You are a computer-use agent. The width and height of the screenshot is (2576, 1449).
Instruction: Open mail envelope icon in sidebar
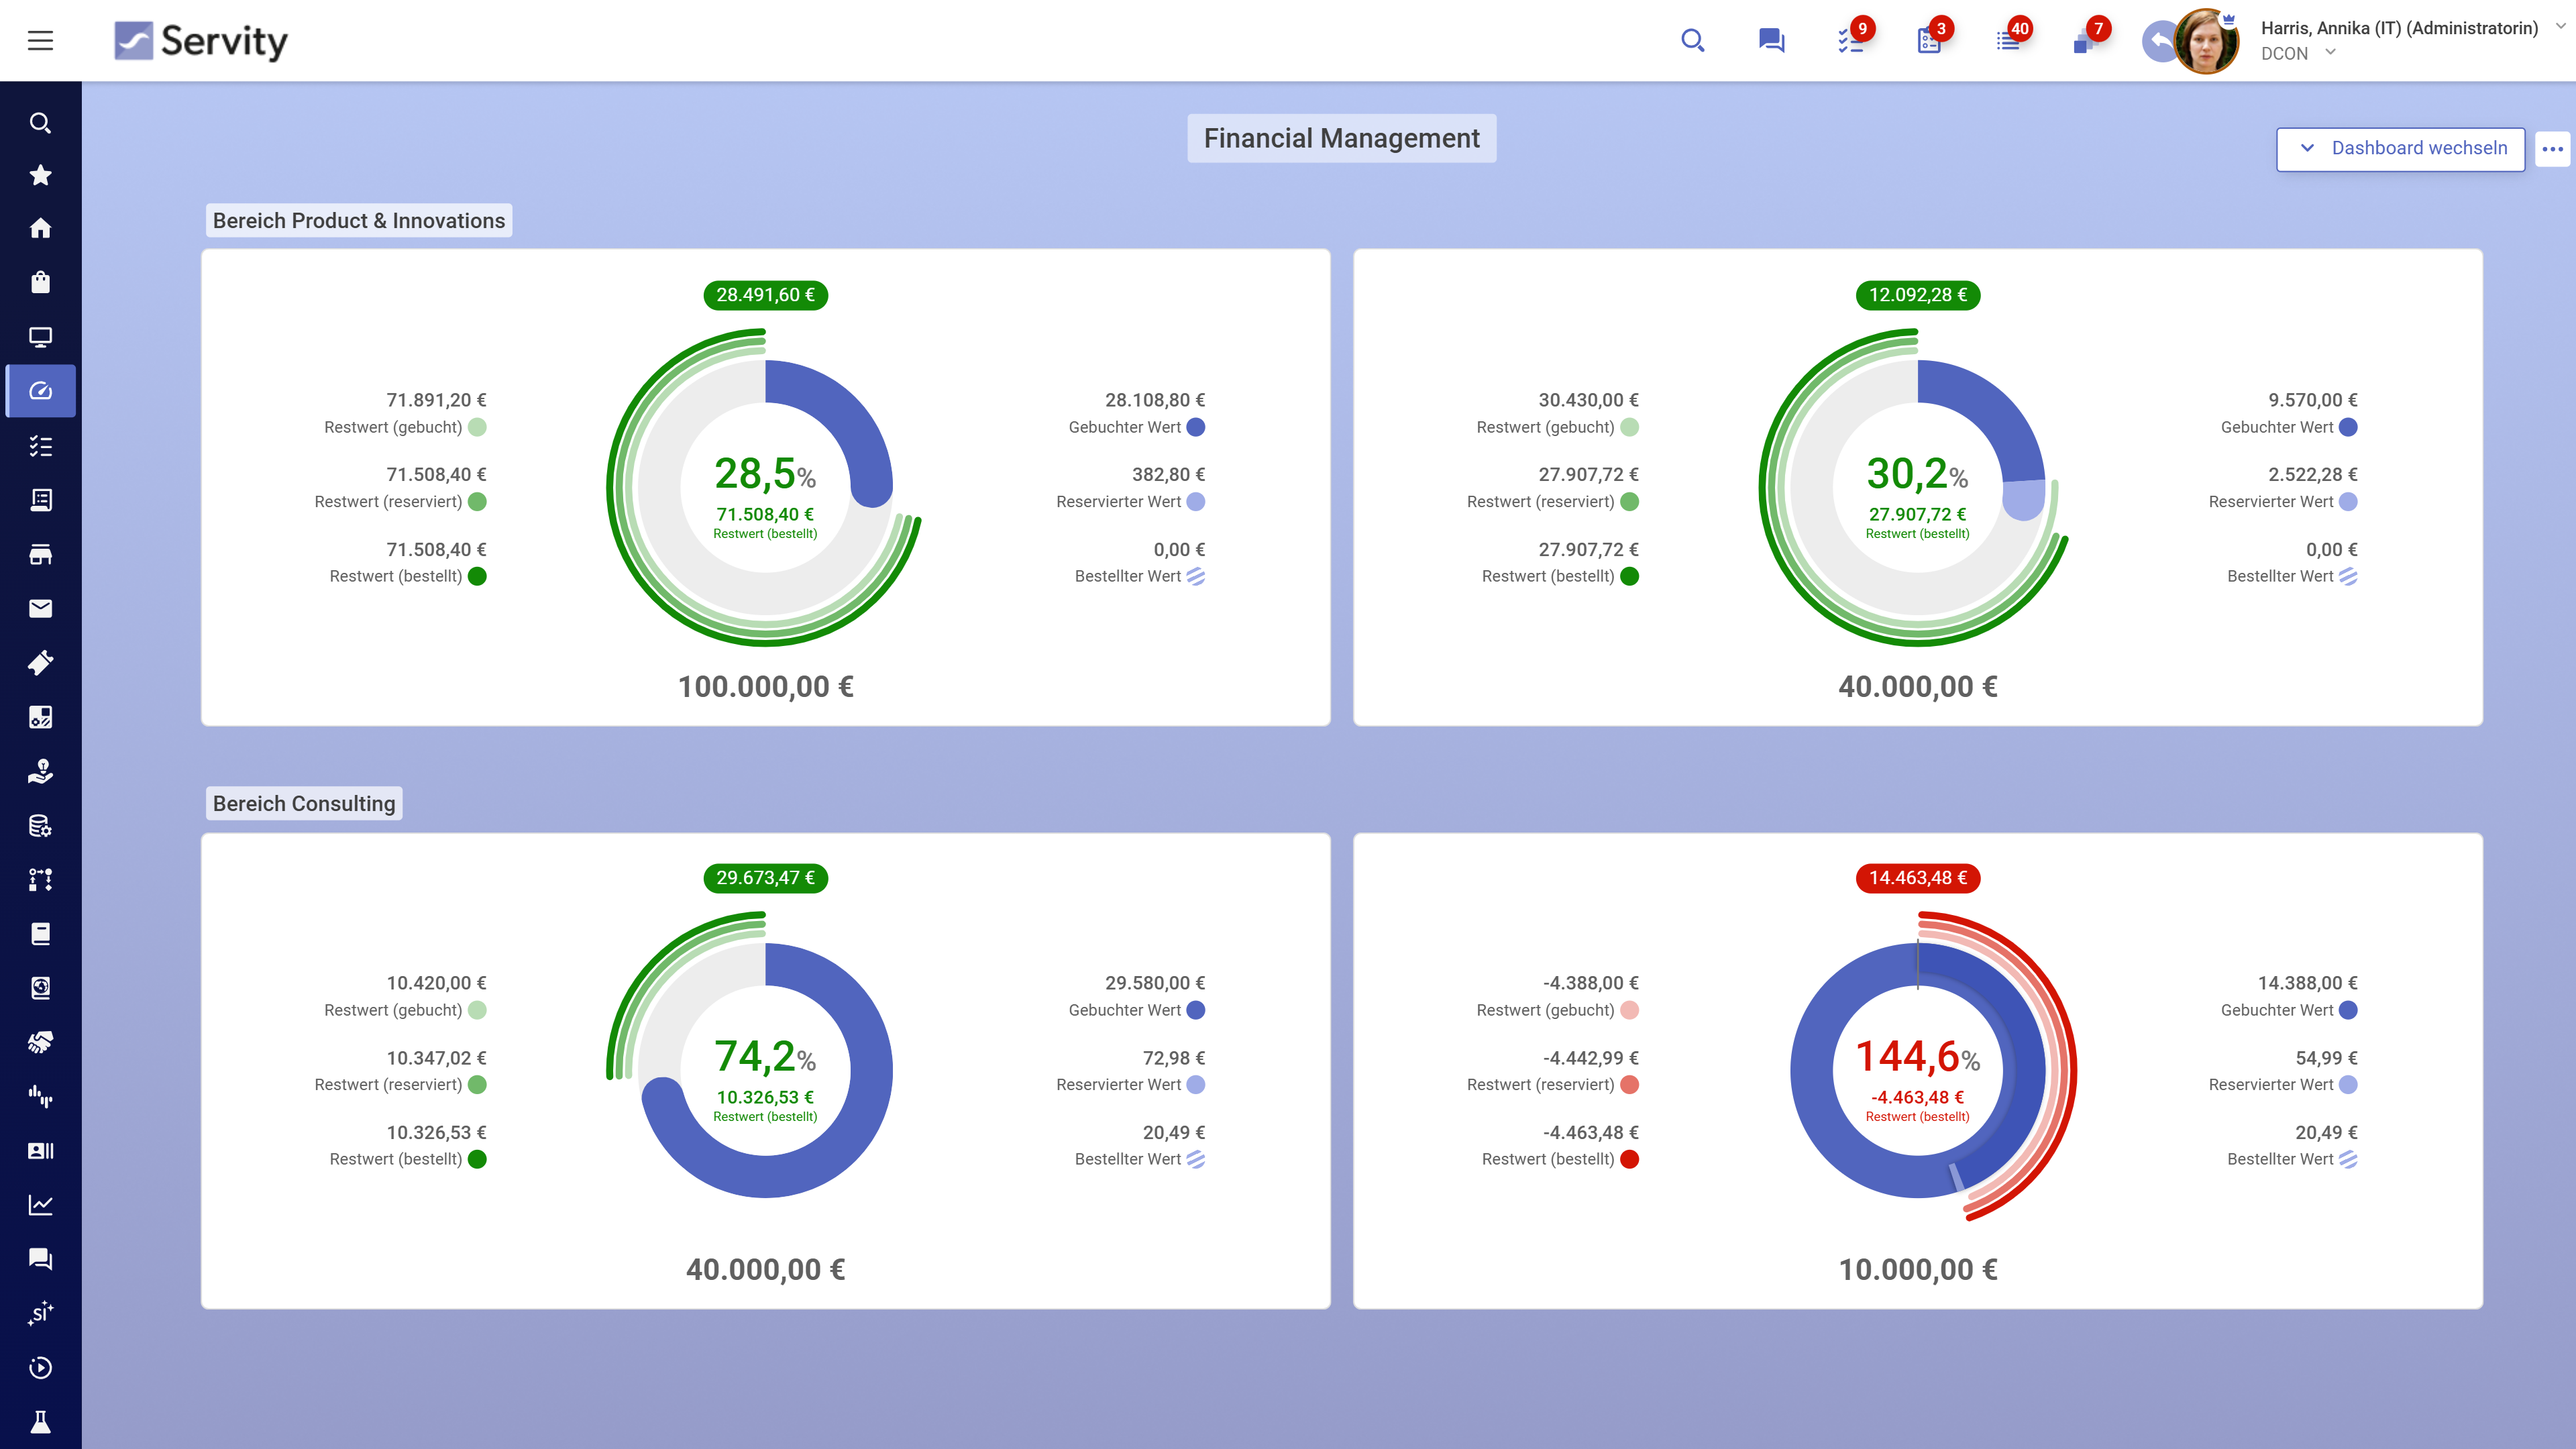(x=40, y=609)
